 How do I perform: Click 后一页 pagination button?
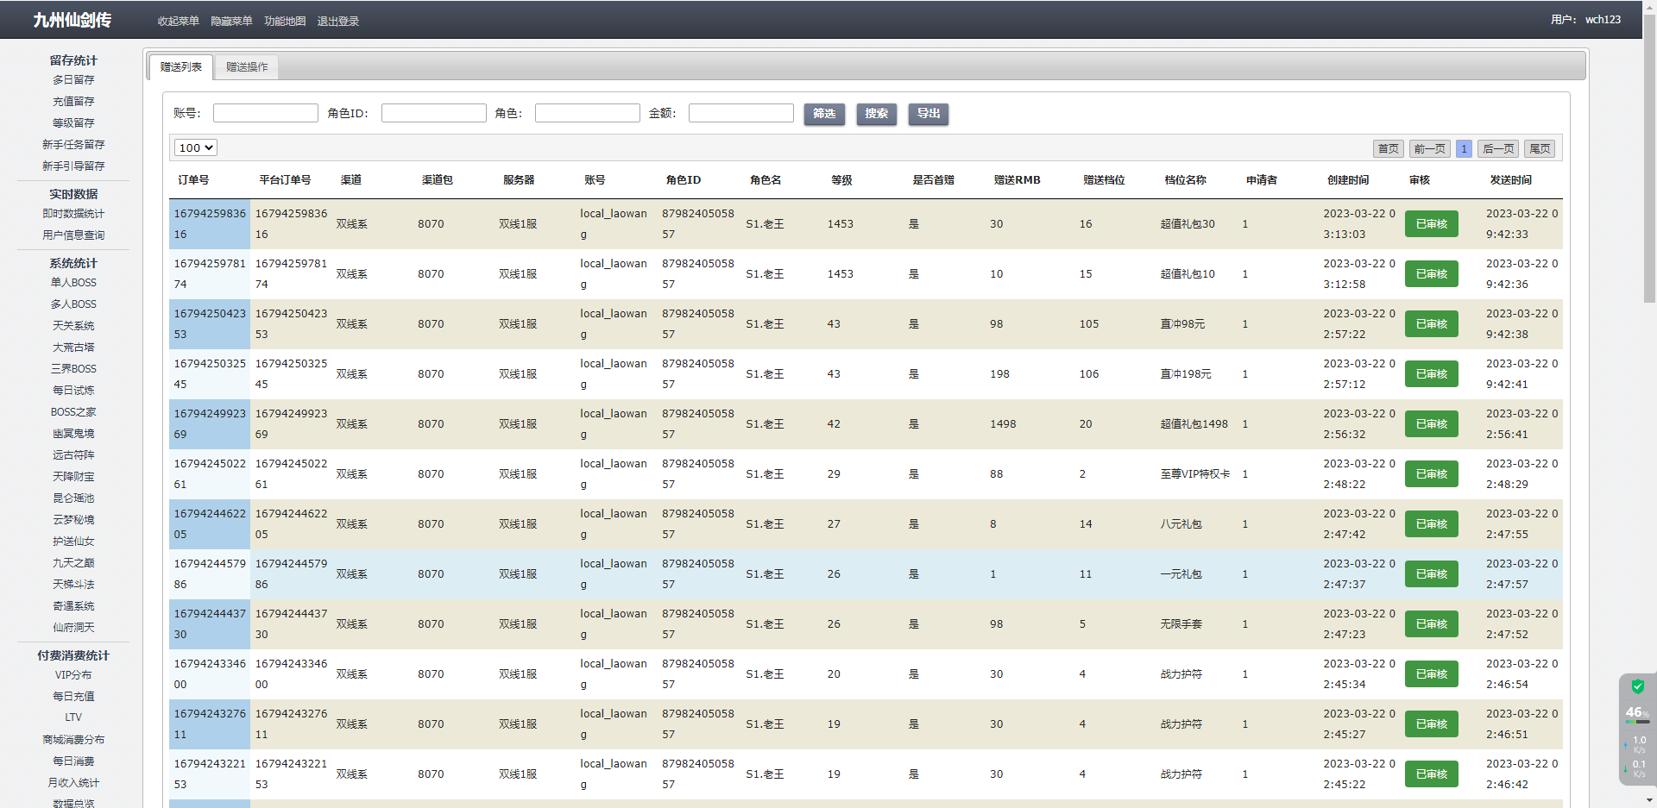(x=1498, y=148)
